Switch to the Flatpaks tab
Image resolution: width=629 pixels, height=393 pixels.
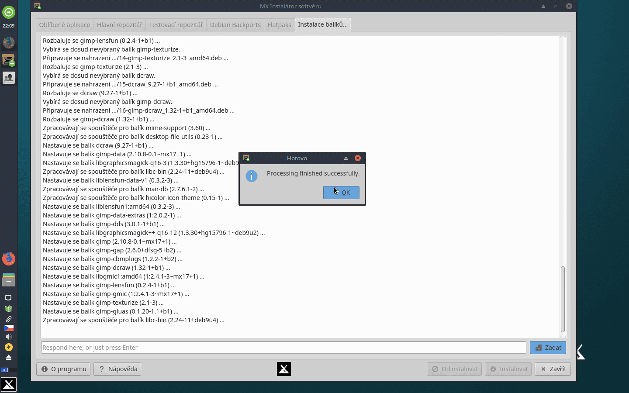(x=279, y=25)
